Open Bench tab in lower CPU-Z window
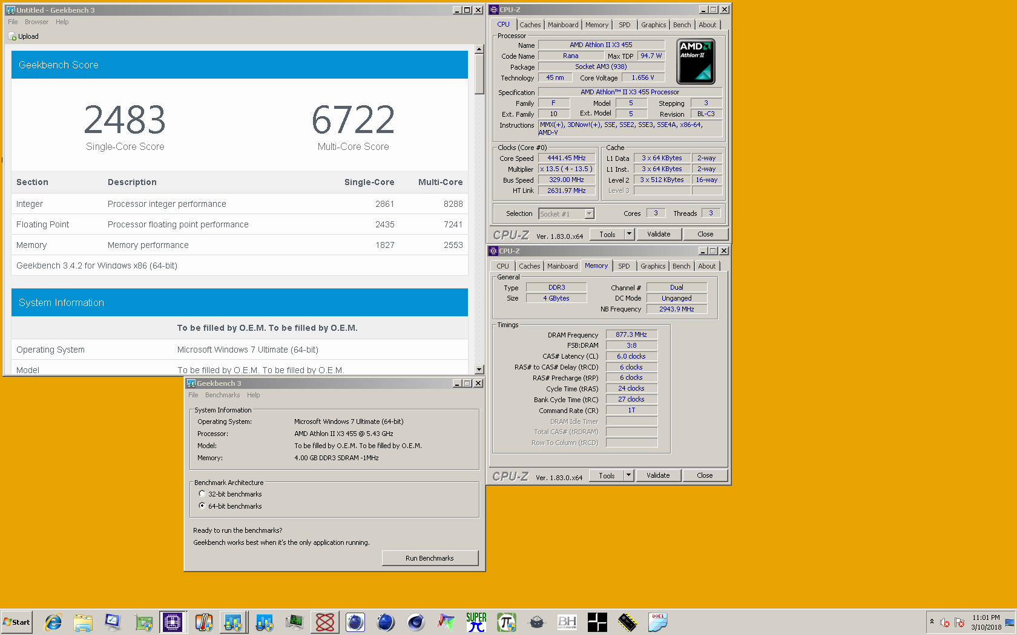The width and height of the screenshot is (1017, 635). pyautogui.click(x=681, y=266)
